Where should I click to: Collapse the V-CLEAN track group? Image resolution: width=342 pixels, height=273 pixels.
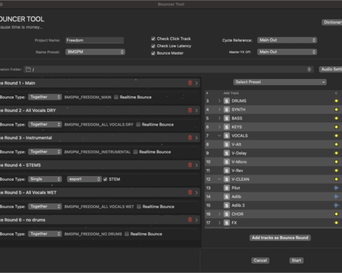220,179
